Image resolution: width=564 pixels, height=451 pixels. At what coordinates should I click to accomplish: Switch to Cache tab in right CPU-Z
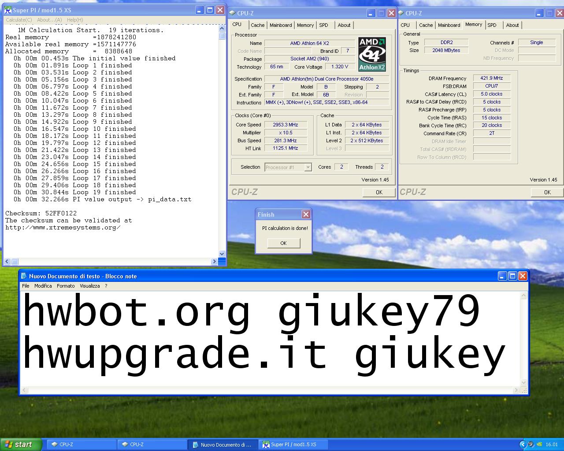tap(426, 25)
